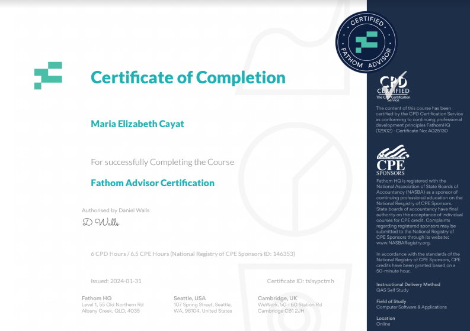Click the 'Seattle, USA' heading

click(x=190, y=298)
